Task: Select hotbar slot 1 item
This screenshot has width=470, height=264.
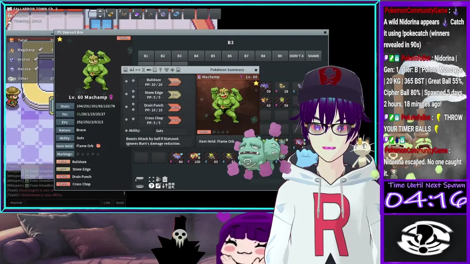Action: 111,14
